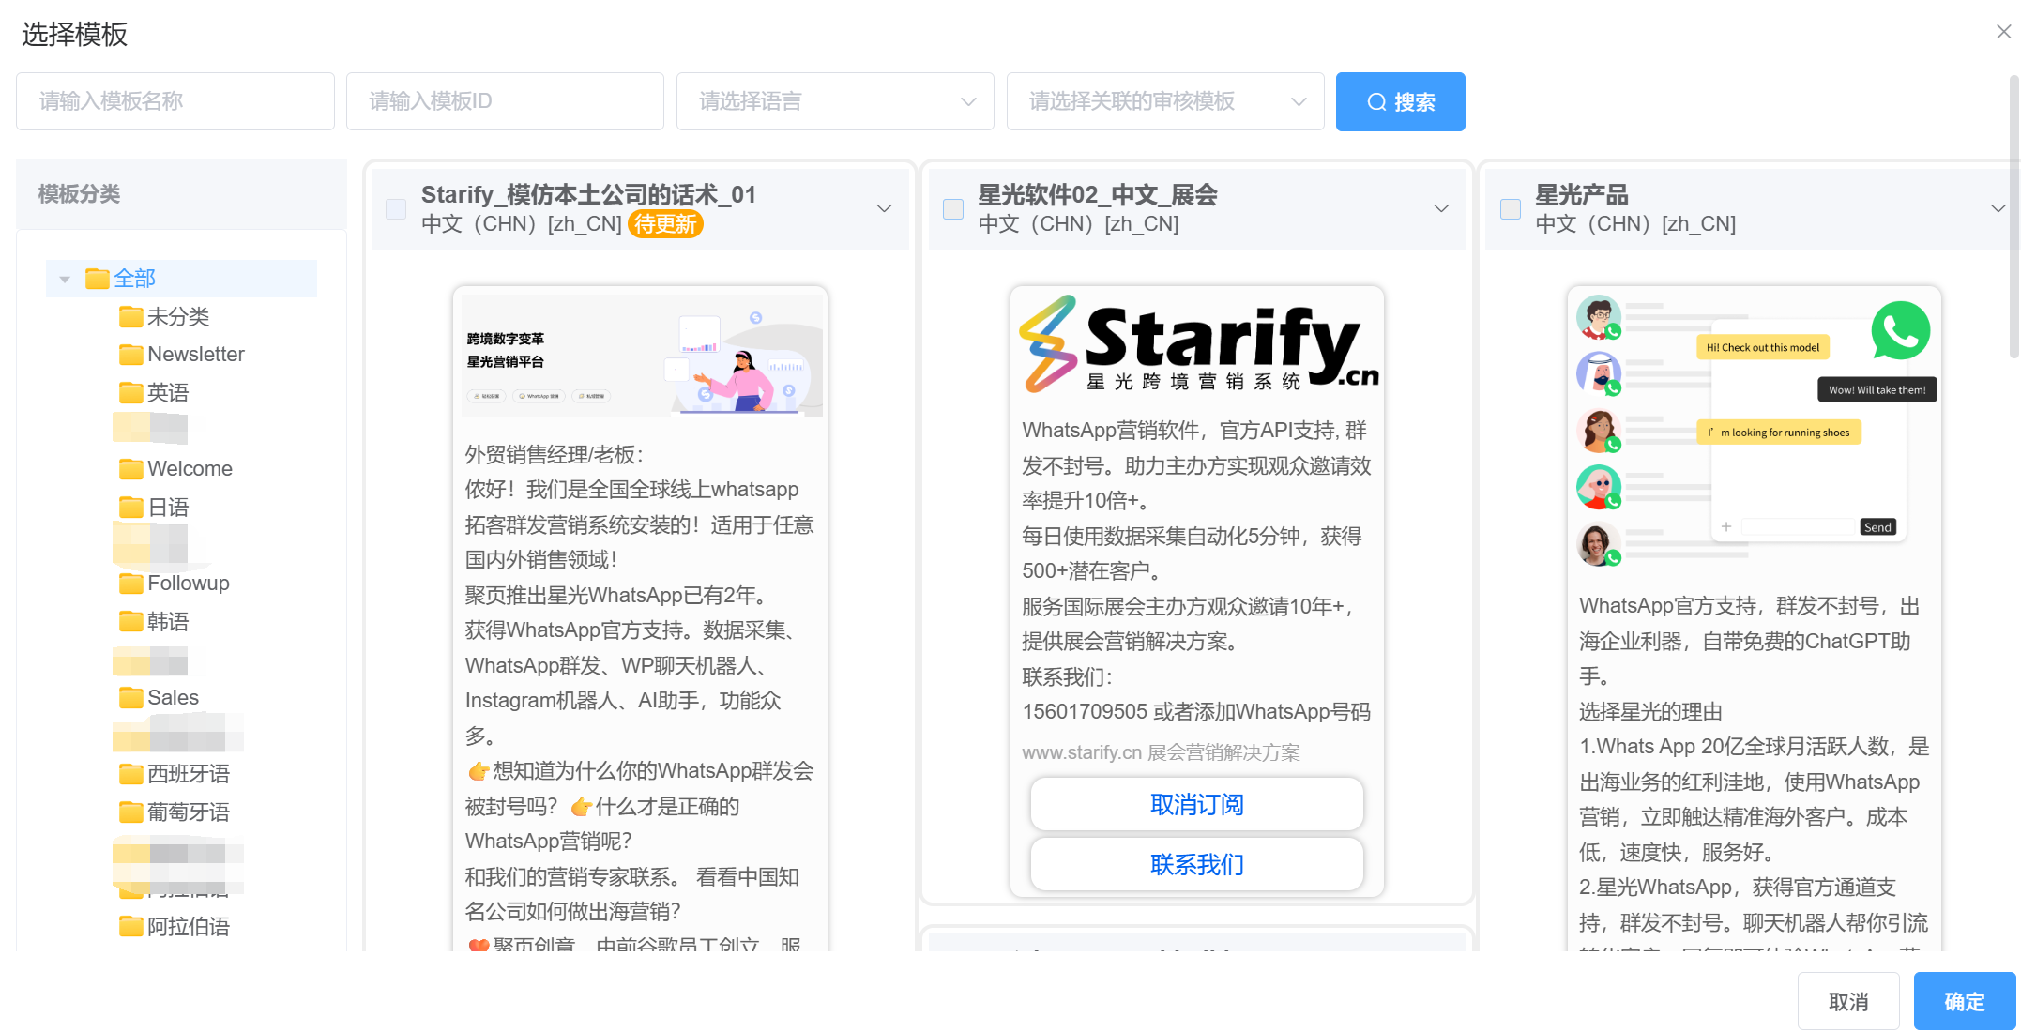Click the Followup folder icon

(x=130, y=584)
